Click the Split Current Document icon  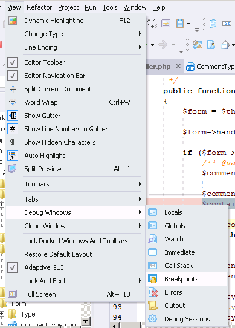[x=13, y=89]
